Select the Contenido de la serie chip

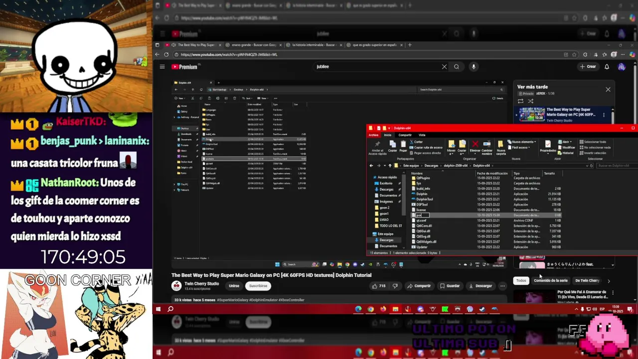[x=550, y=281]
